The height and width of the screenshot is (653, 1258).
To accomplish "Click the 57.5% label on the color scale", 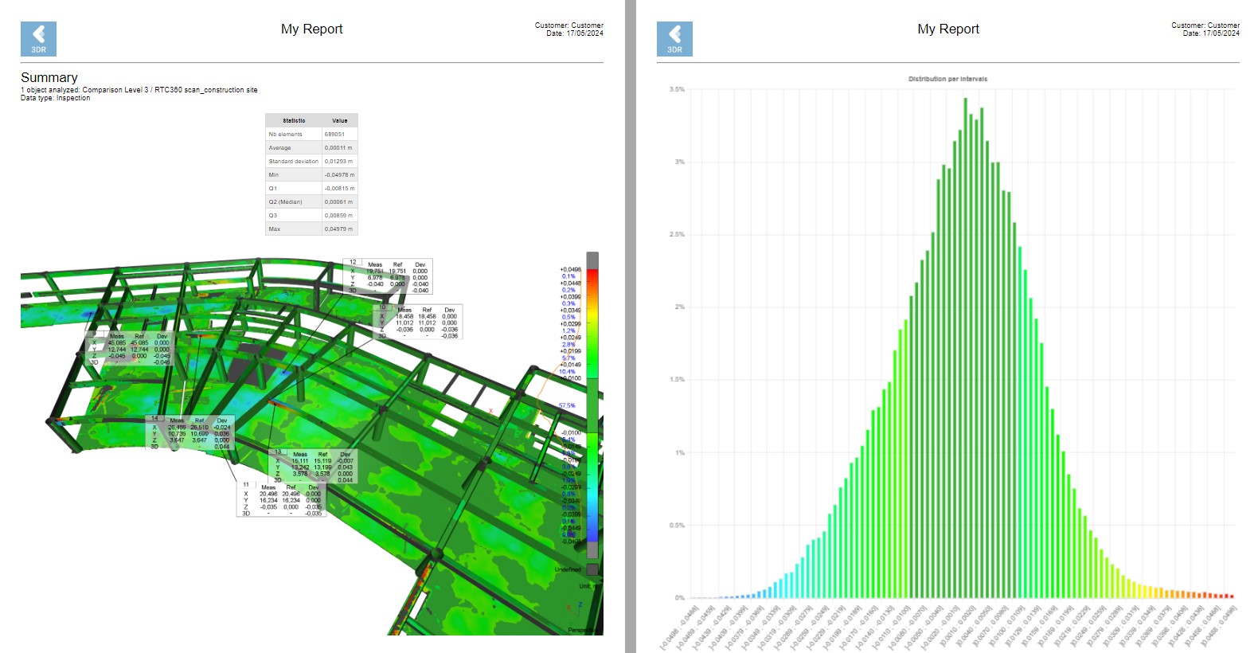I will [x=567, y=405].
